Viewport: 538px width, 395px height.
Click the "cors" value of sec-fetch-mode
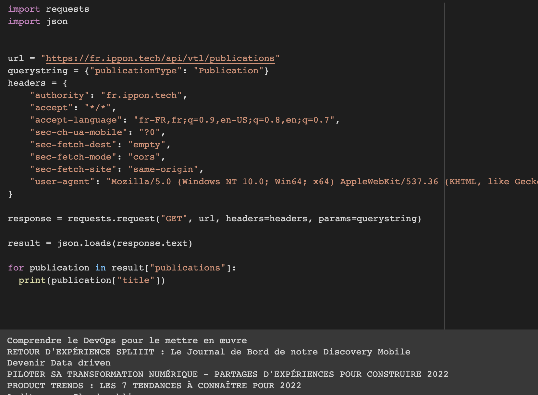pyautogui.click(x=144, y=157)
